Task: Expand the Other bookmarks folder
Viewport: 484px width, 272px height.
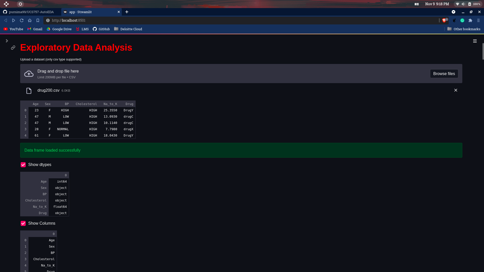Action: [x=464, y=29]
